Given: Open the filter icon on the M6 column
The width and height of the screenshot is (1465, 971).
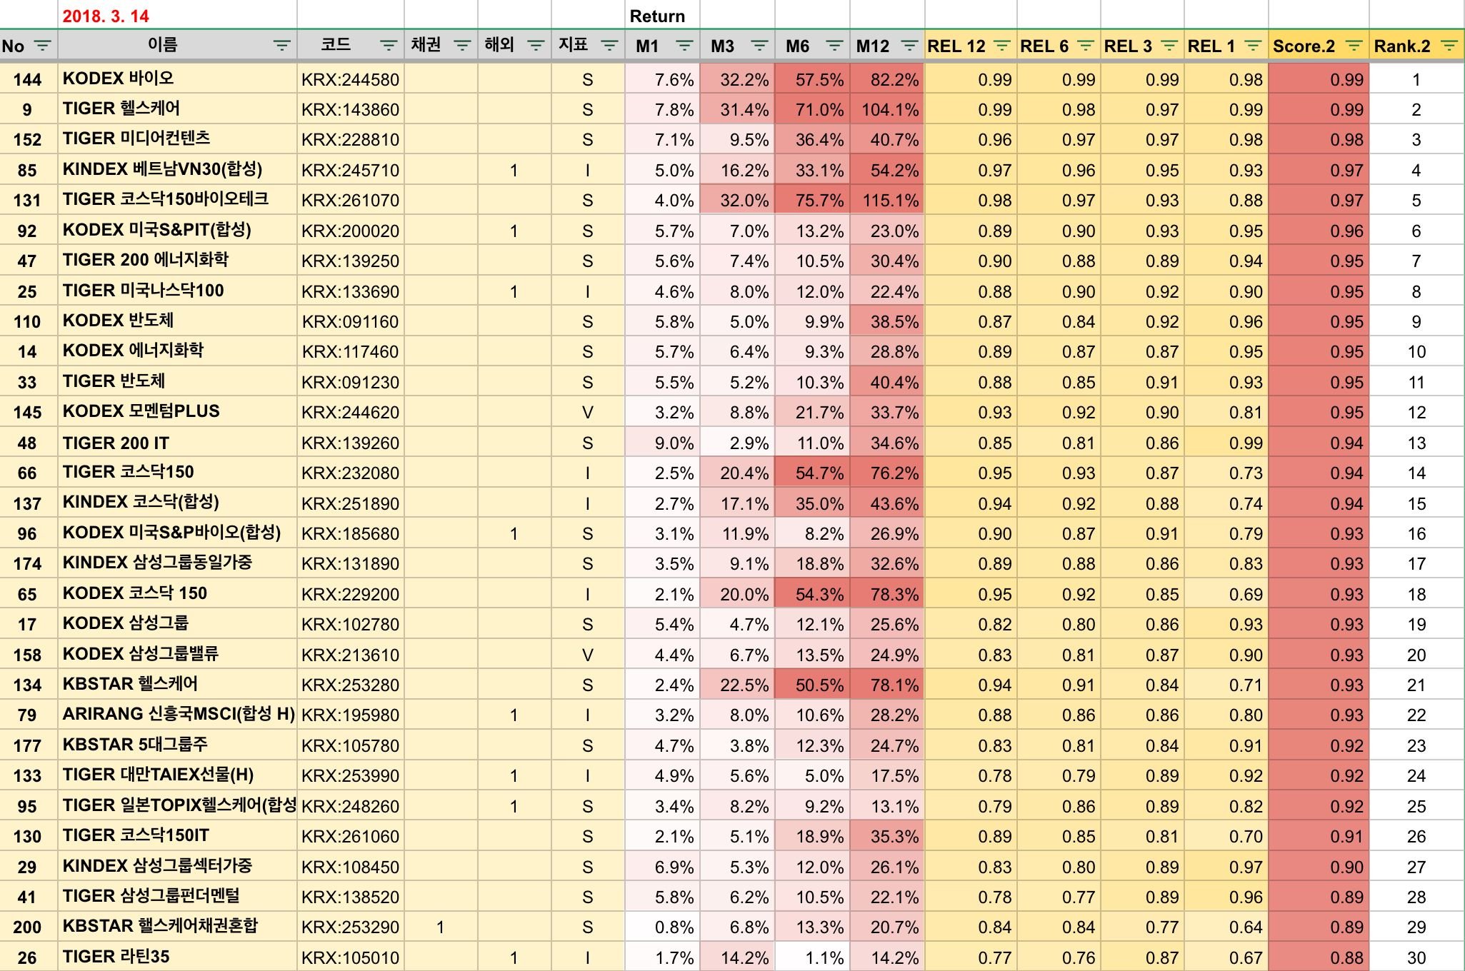Looking at the screenshot, I should pyautogui.click(x=834, y=46).
